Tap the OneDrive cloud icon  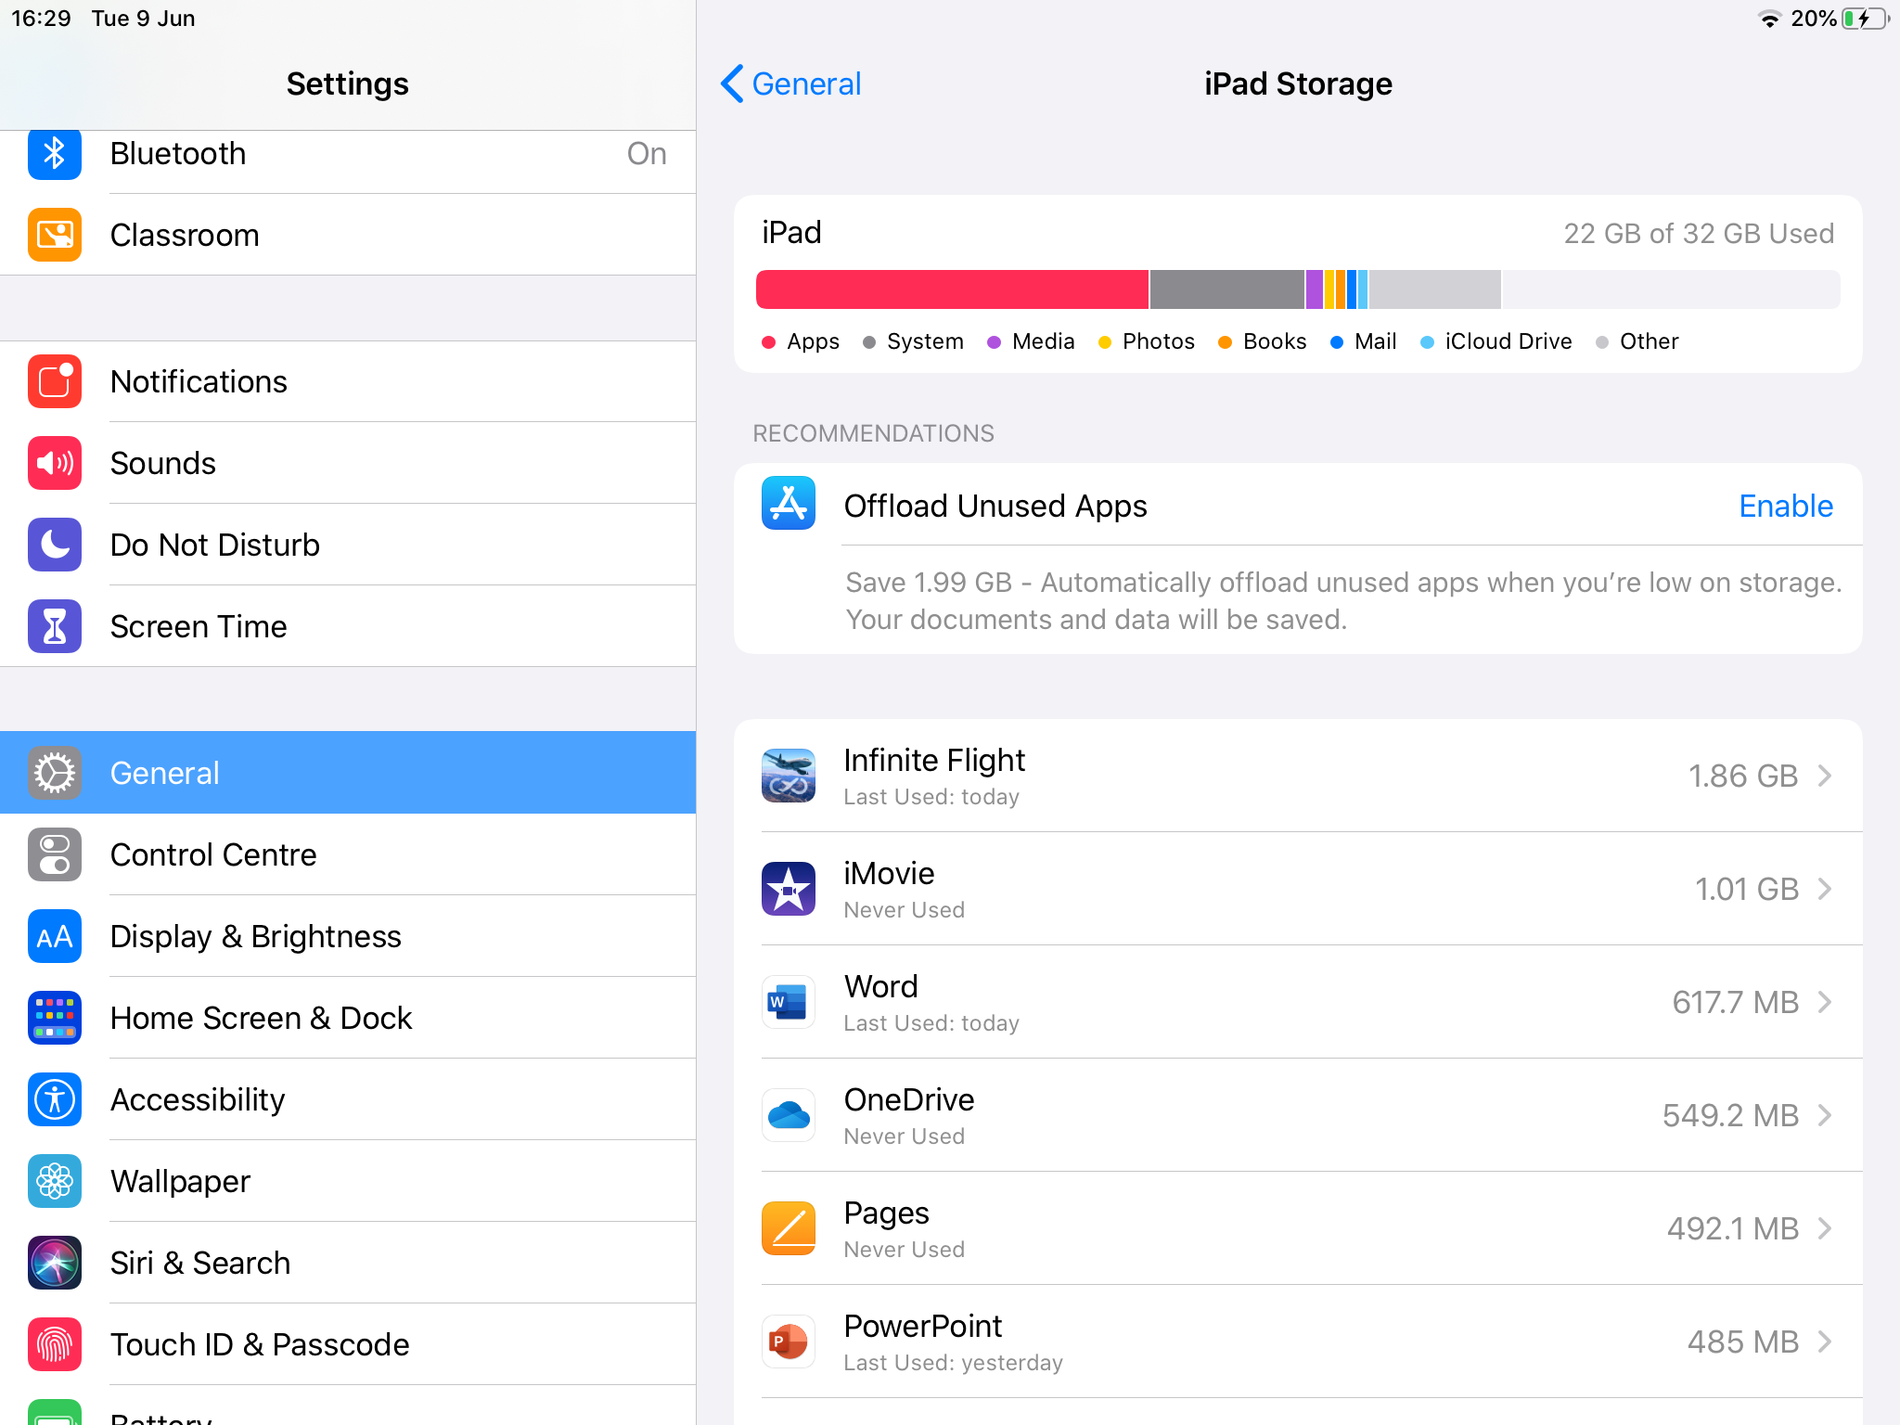coord(788,1115)
